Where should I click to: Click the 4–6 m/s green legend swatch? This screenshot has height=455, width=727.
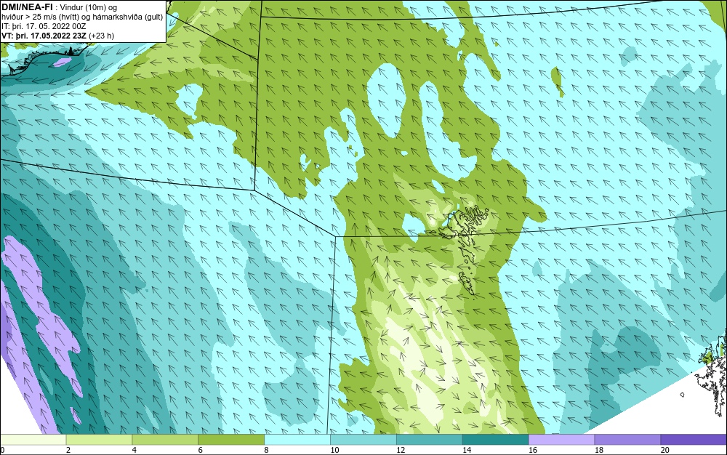coord(165,440)
